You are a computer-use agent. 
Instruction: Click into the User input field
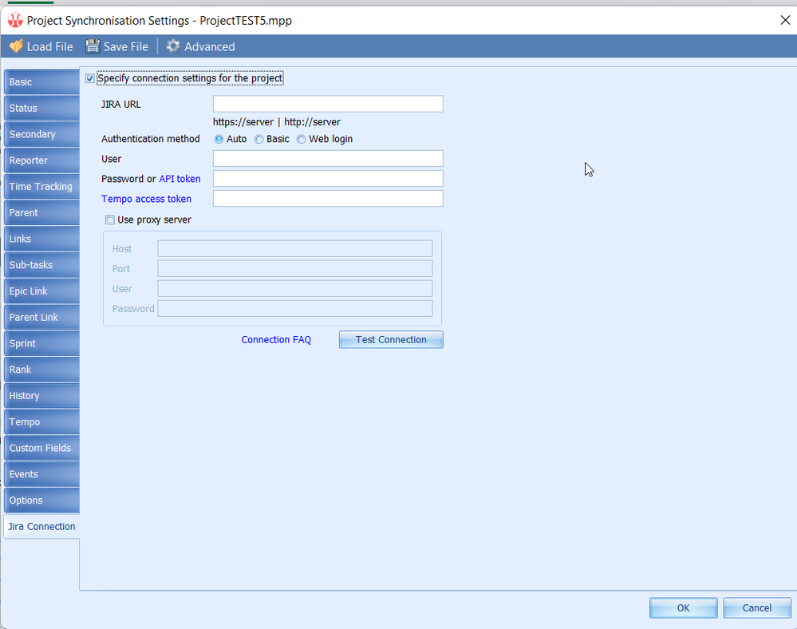click(328, 159)
